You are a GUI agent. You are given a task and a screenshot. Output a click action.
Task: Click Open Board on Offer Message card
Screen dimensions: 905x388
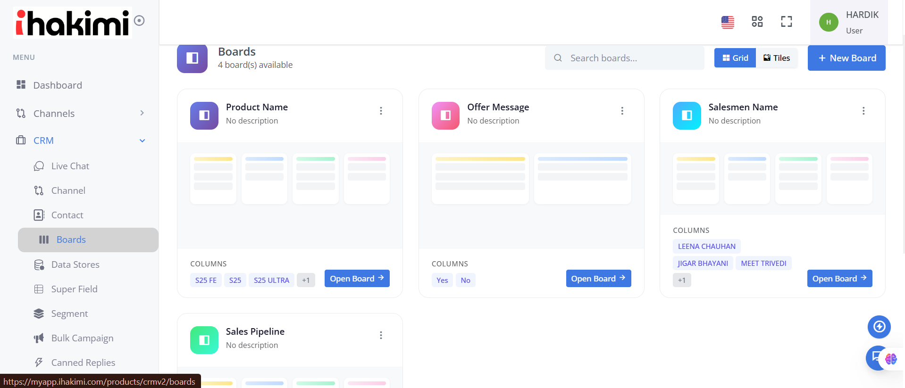pyautogui.click(x=598, y=279)
